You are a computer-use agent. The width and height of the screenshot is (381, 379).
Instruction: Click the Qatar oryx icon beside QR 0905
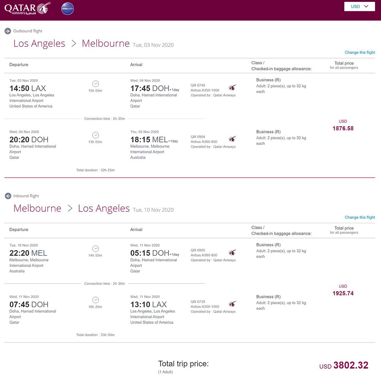coord(232,252)
